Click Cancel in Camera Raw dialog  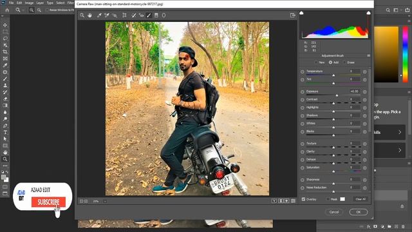[x=334, y=212]
